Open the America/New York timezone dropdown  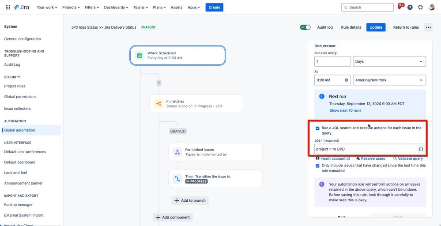389,80
